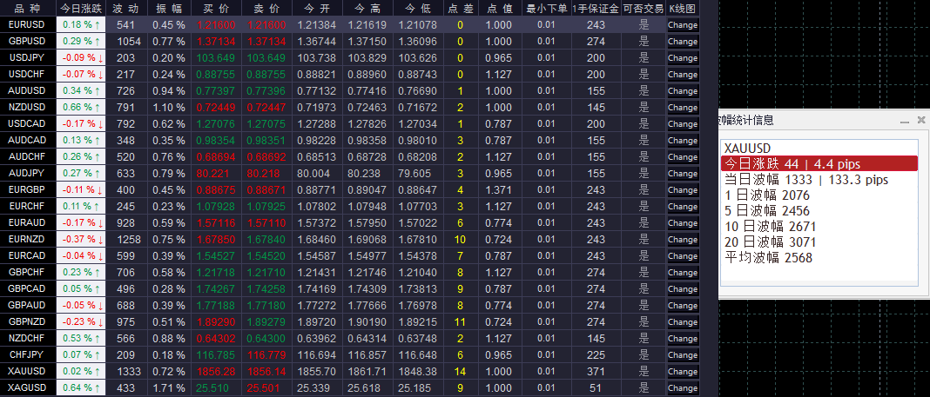Click Change button in CHFJPY row

(x=682, y=355)
